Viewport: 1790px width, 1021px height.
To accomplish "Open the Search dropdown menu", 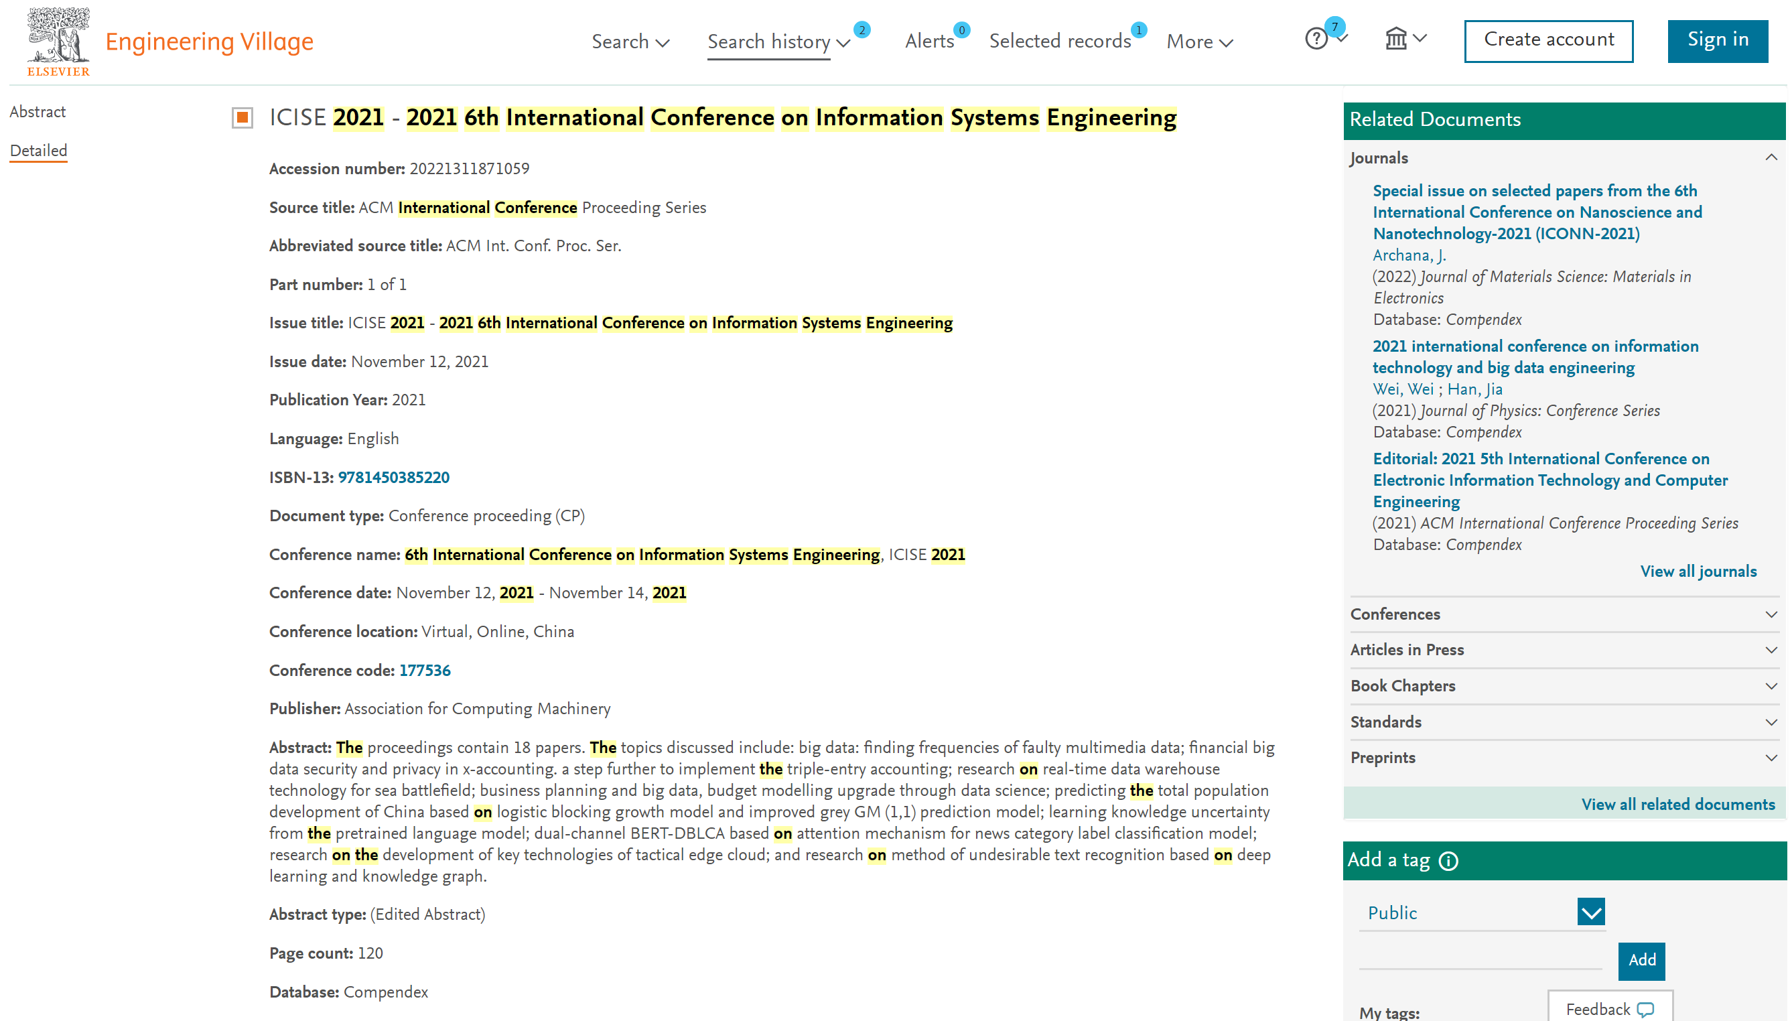I will [630, 42].
